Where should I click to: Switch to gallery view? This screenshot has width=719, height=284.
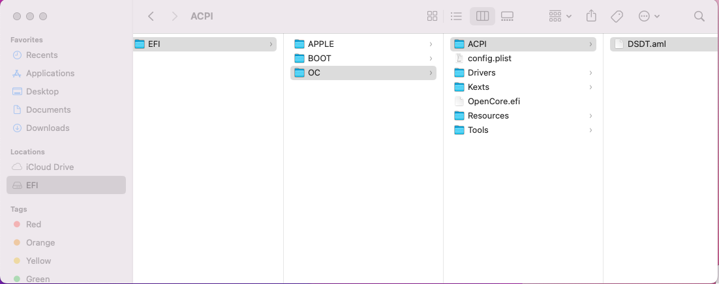[x=508, y=16]
